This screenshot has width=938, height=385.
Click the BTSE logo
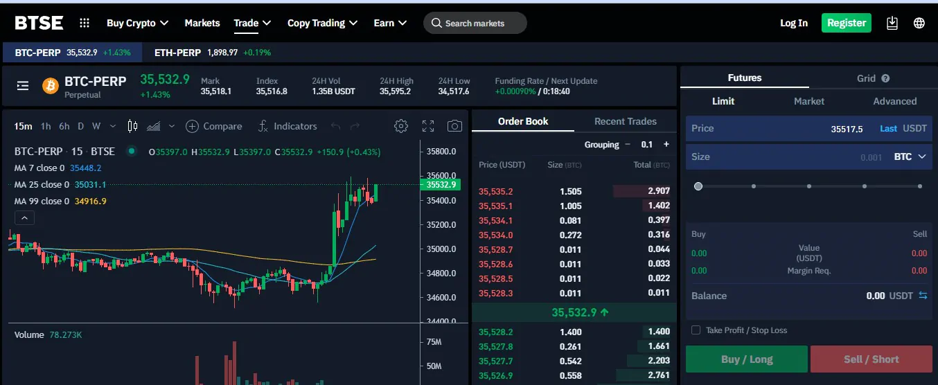[x=39, y=23]
